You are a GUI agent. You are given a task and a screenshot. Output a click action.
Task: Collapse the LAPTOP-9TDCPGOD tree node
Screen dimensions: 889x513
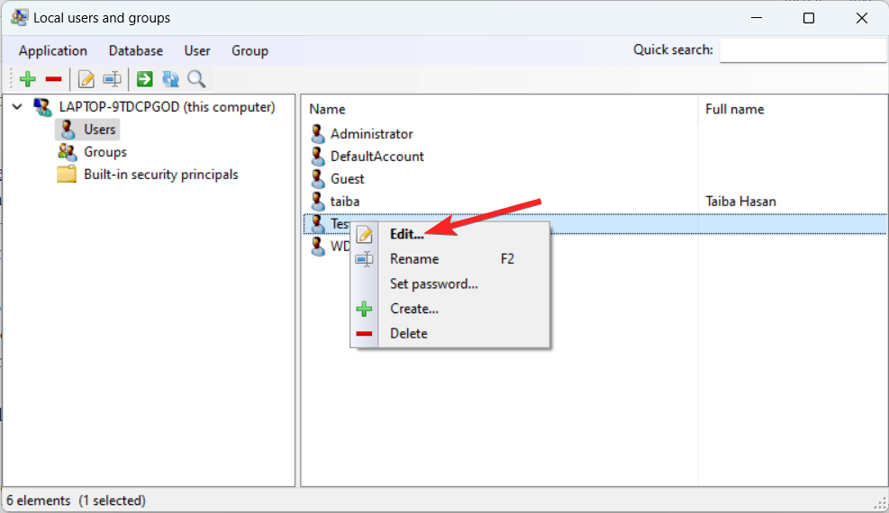coord(17,106)
